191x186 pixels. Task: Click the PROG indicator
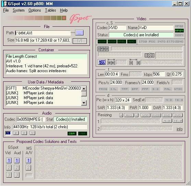pyautogui.click(x=103, y=89)
